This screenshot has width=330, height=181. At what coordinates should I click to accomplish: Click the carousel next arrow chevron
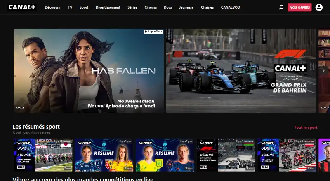click(x=323, y=71)
